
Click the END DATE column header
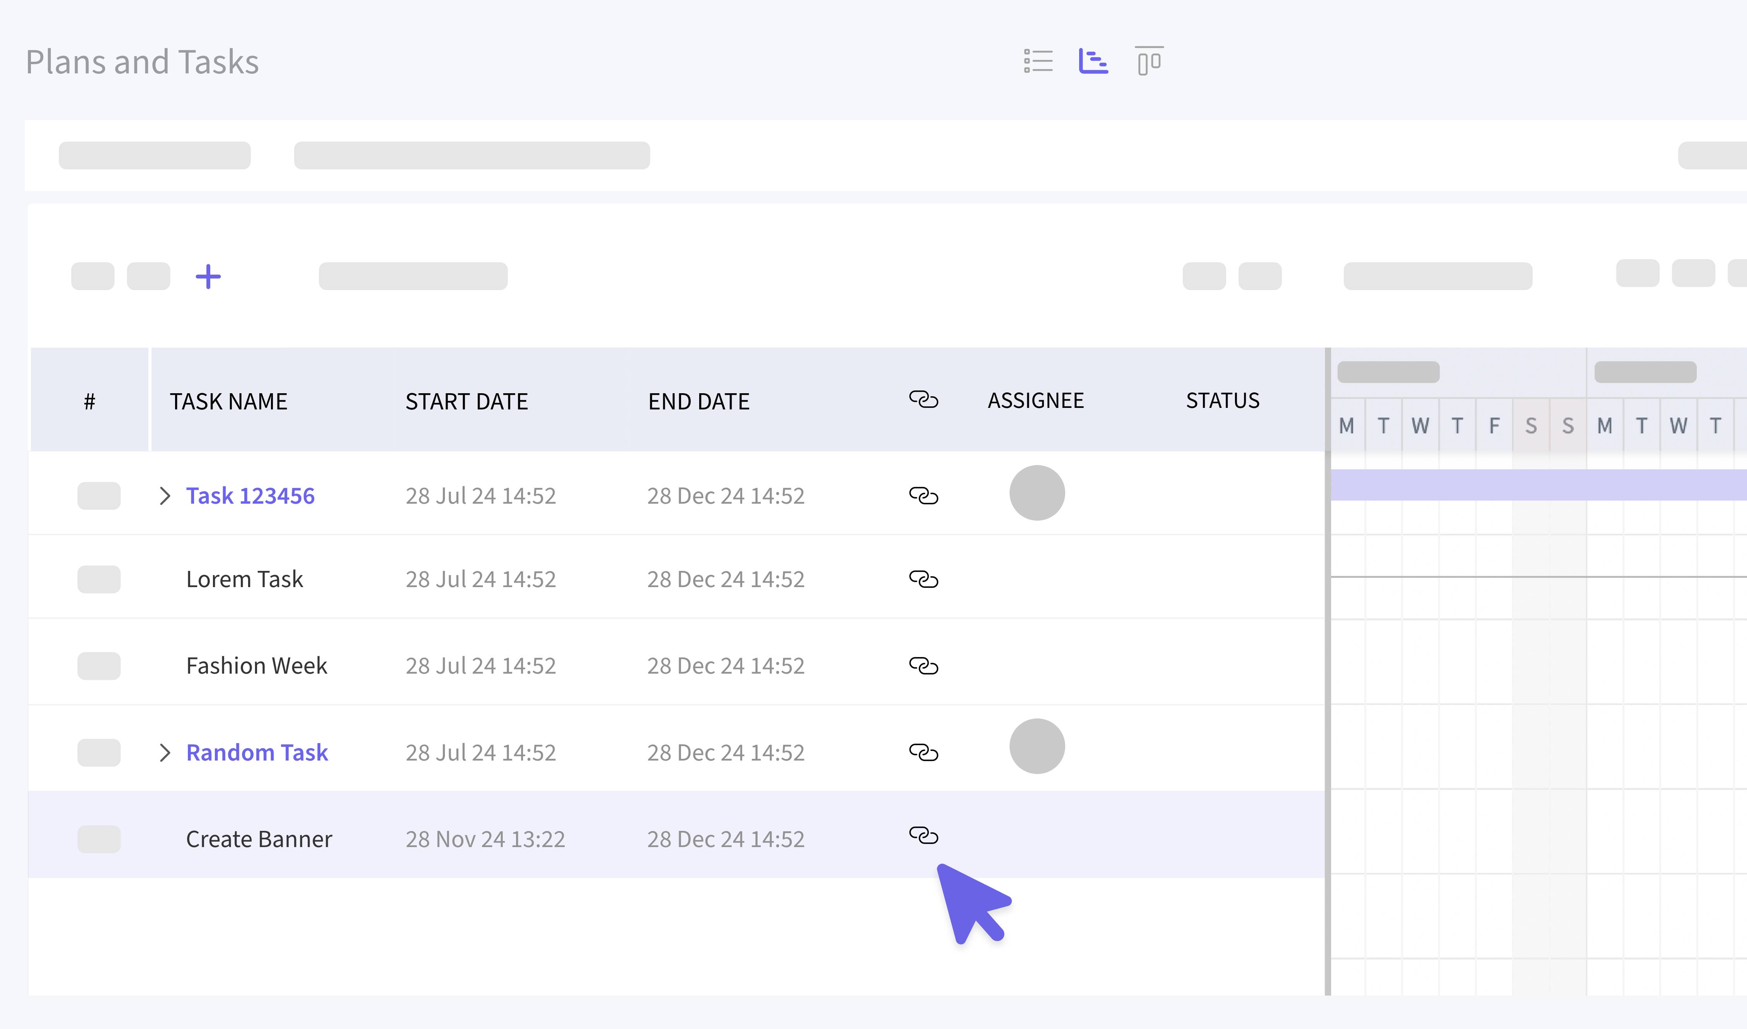tap(698, 401)
